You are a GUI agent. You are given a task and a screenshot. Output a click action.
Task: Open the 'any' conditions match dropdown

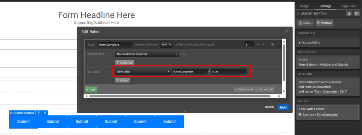166,45
